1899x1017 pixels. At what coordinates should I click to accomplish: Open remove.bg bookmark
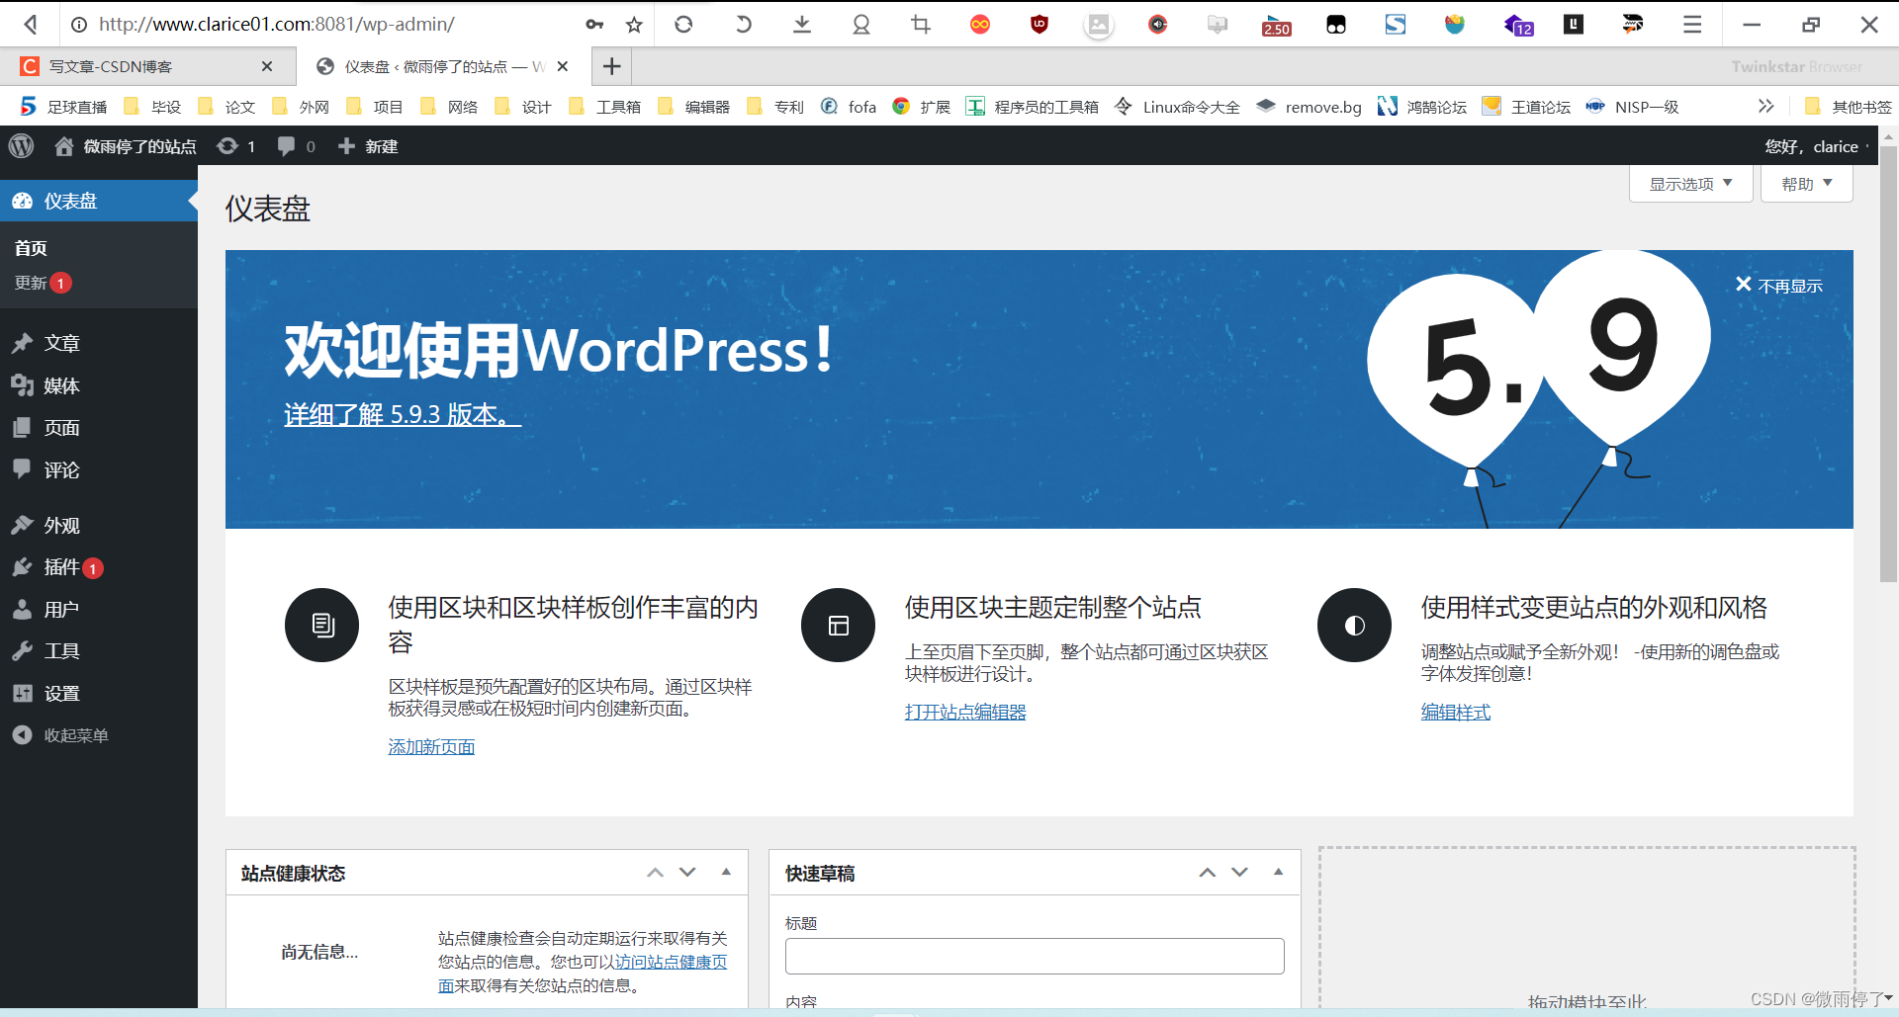pyautogui.click(x=1310, y=107)
